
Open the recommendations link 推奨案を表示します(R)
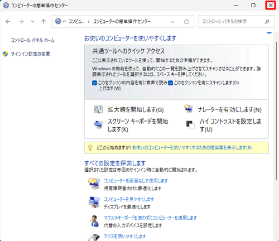tap(192, 148)
